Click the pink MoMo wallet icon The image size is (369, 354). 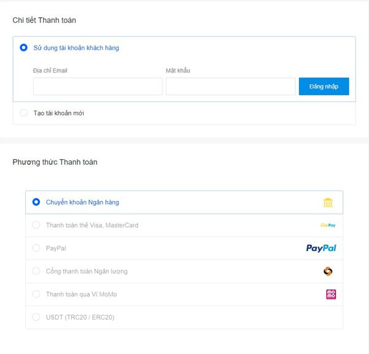pyautogui.click(x=331, y=294)
